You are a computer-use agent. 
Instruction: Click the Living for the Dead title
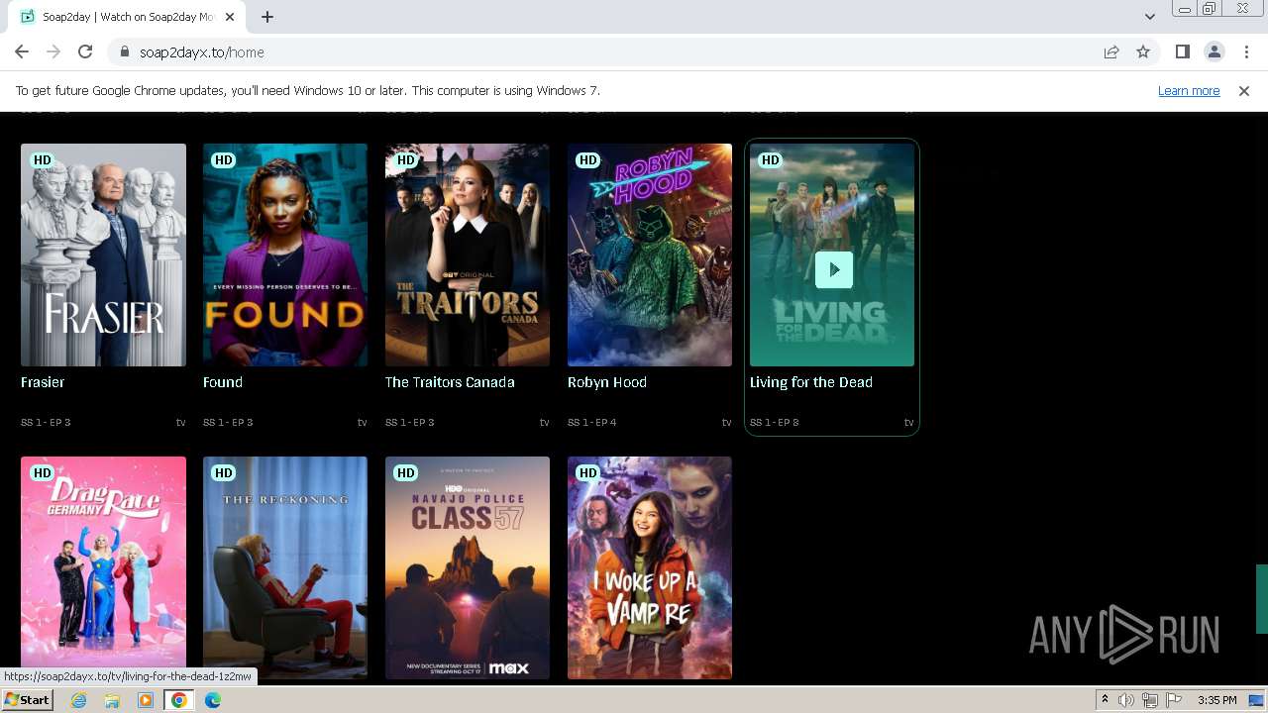pyautogui.click(x=811, y=382)
